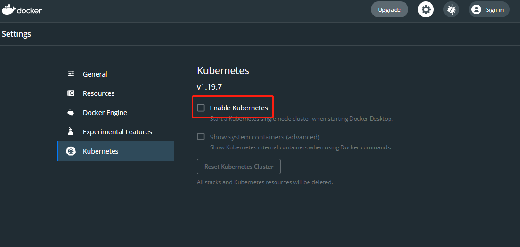Select the Experimental Features tab
The image size is (520, 247).
117,132
